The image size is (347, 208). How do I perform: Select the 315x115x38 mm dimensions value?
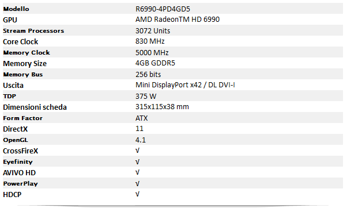tap(162, 107)
